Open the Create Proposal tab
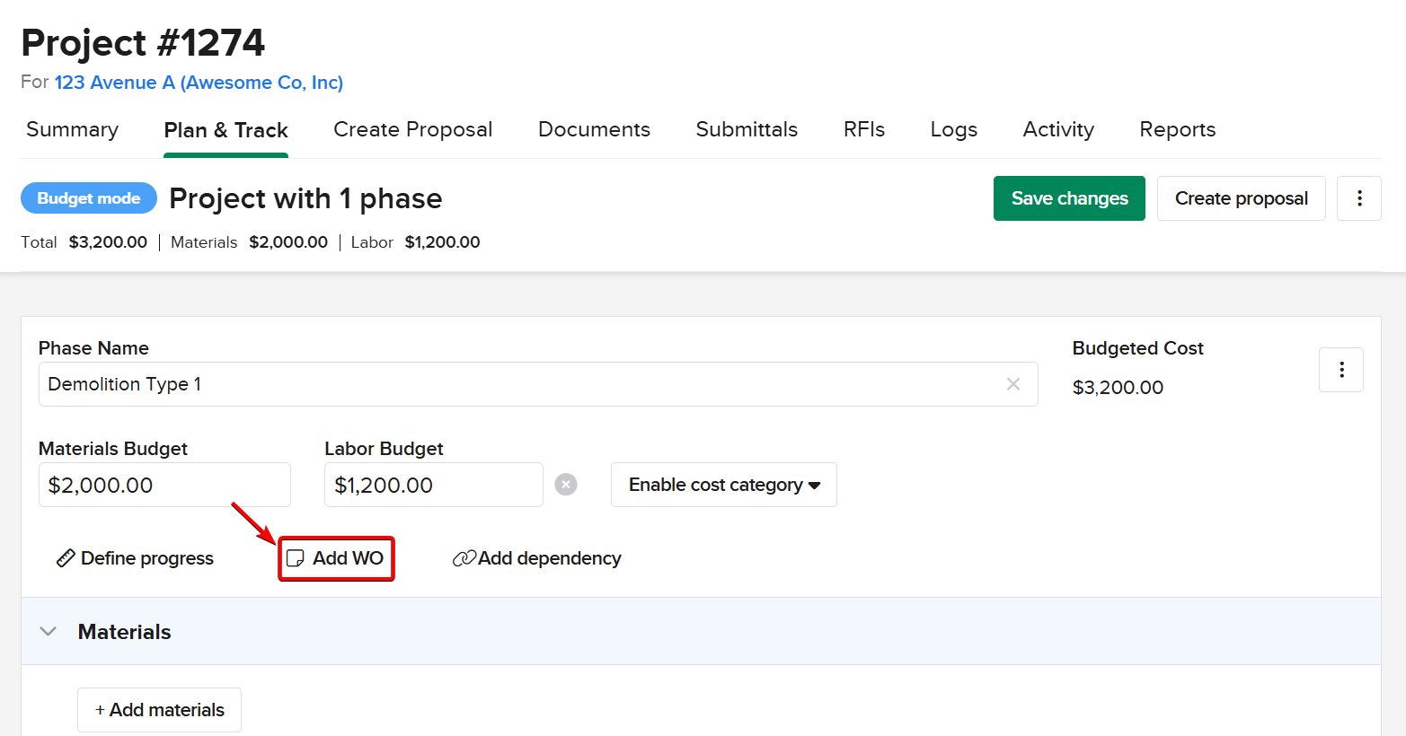 pos(412,130)
